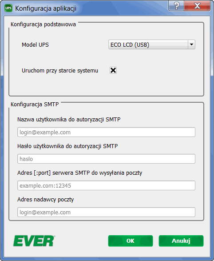
Task: Click the Adres nadawcy poczty input field
Action: point(106,212)
